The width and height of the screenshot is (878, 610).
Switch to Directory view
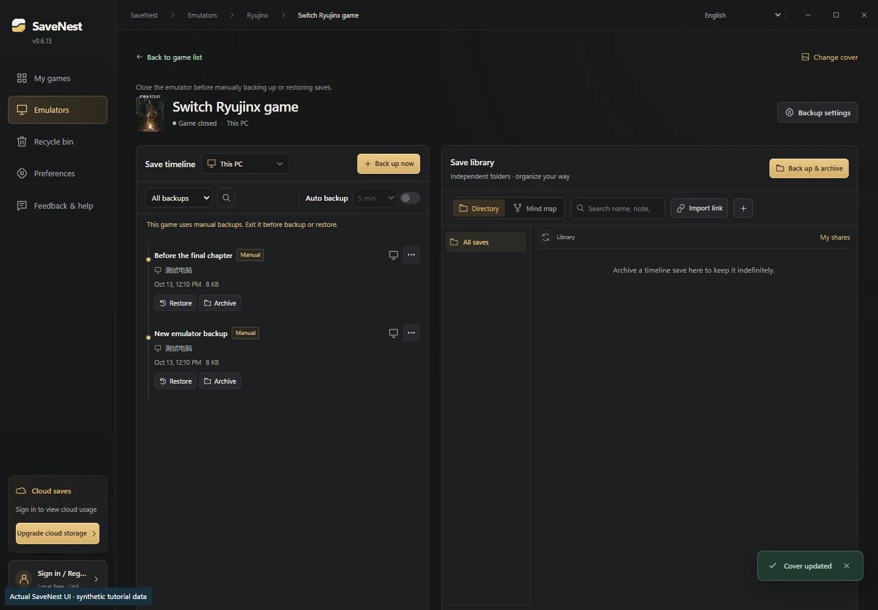pyautogui.click(x=479, y=208)
